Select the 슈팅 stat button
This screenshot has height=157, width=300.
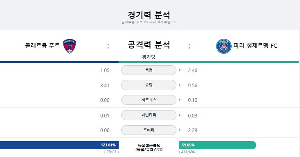click(x=149, y=85)
